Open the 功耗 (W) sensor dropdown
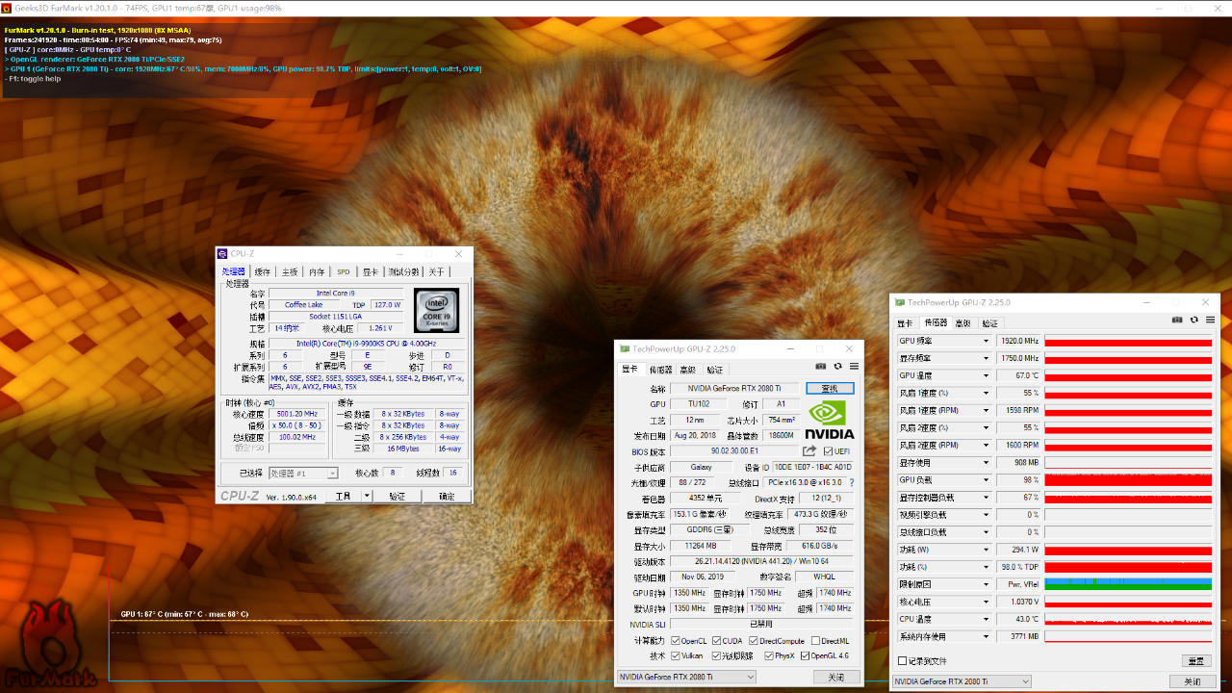Screen dimensions: 1232x693 pyautogui.click(x=986, y=550)
